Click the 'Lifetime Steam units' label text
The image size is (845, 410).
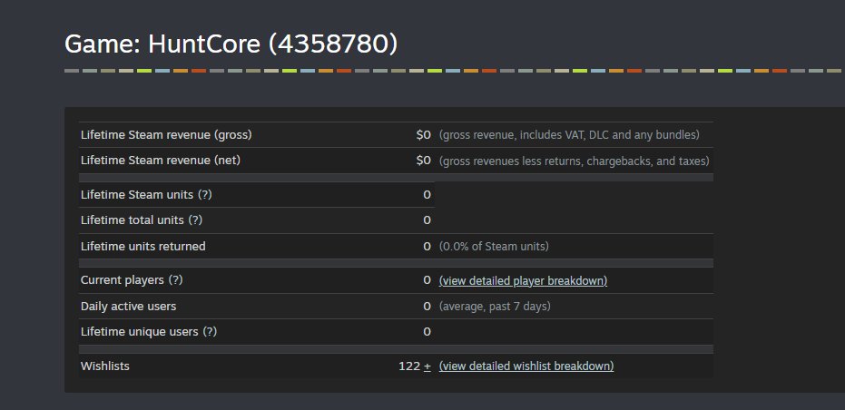[137, 194]
